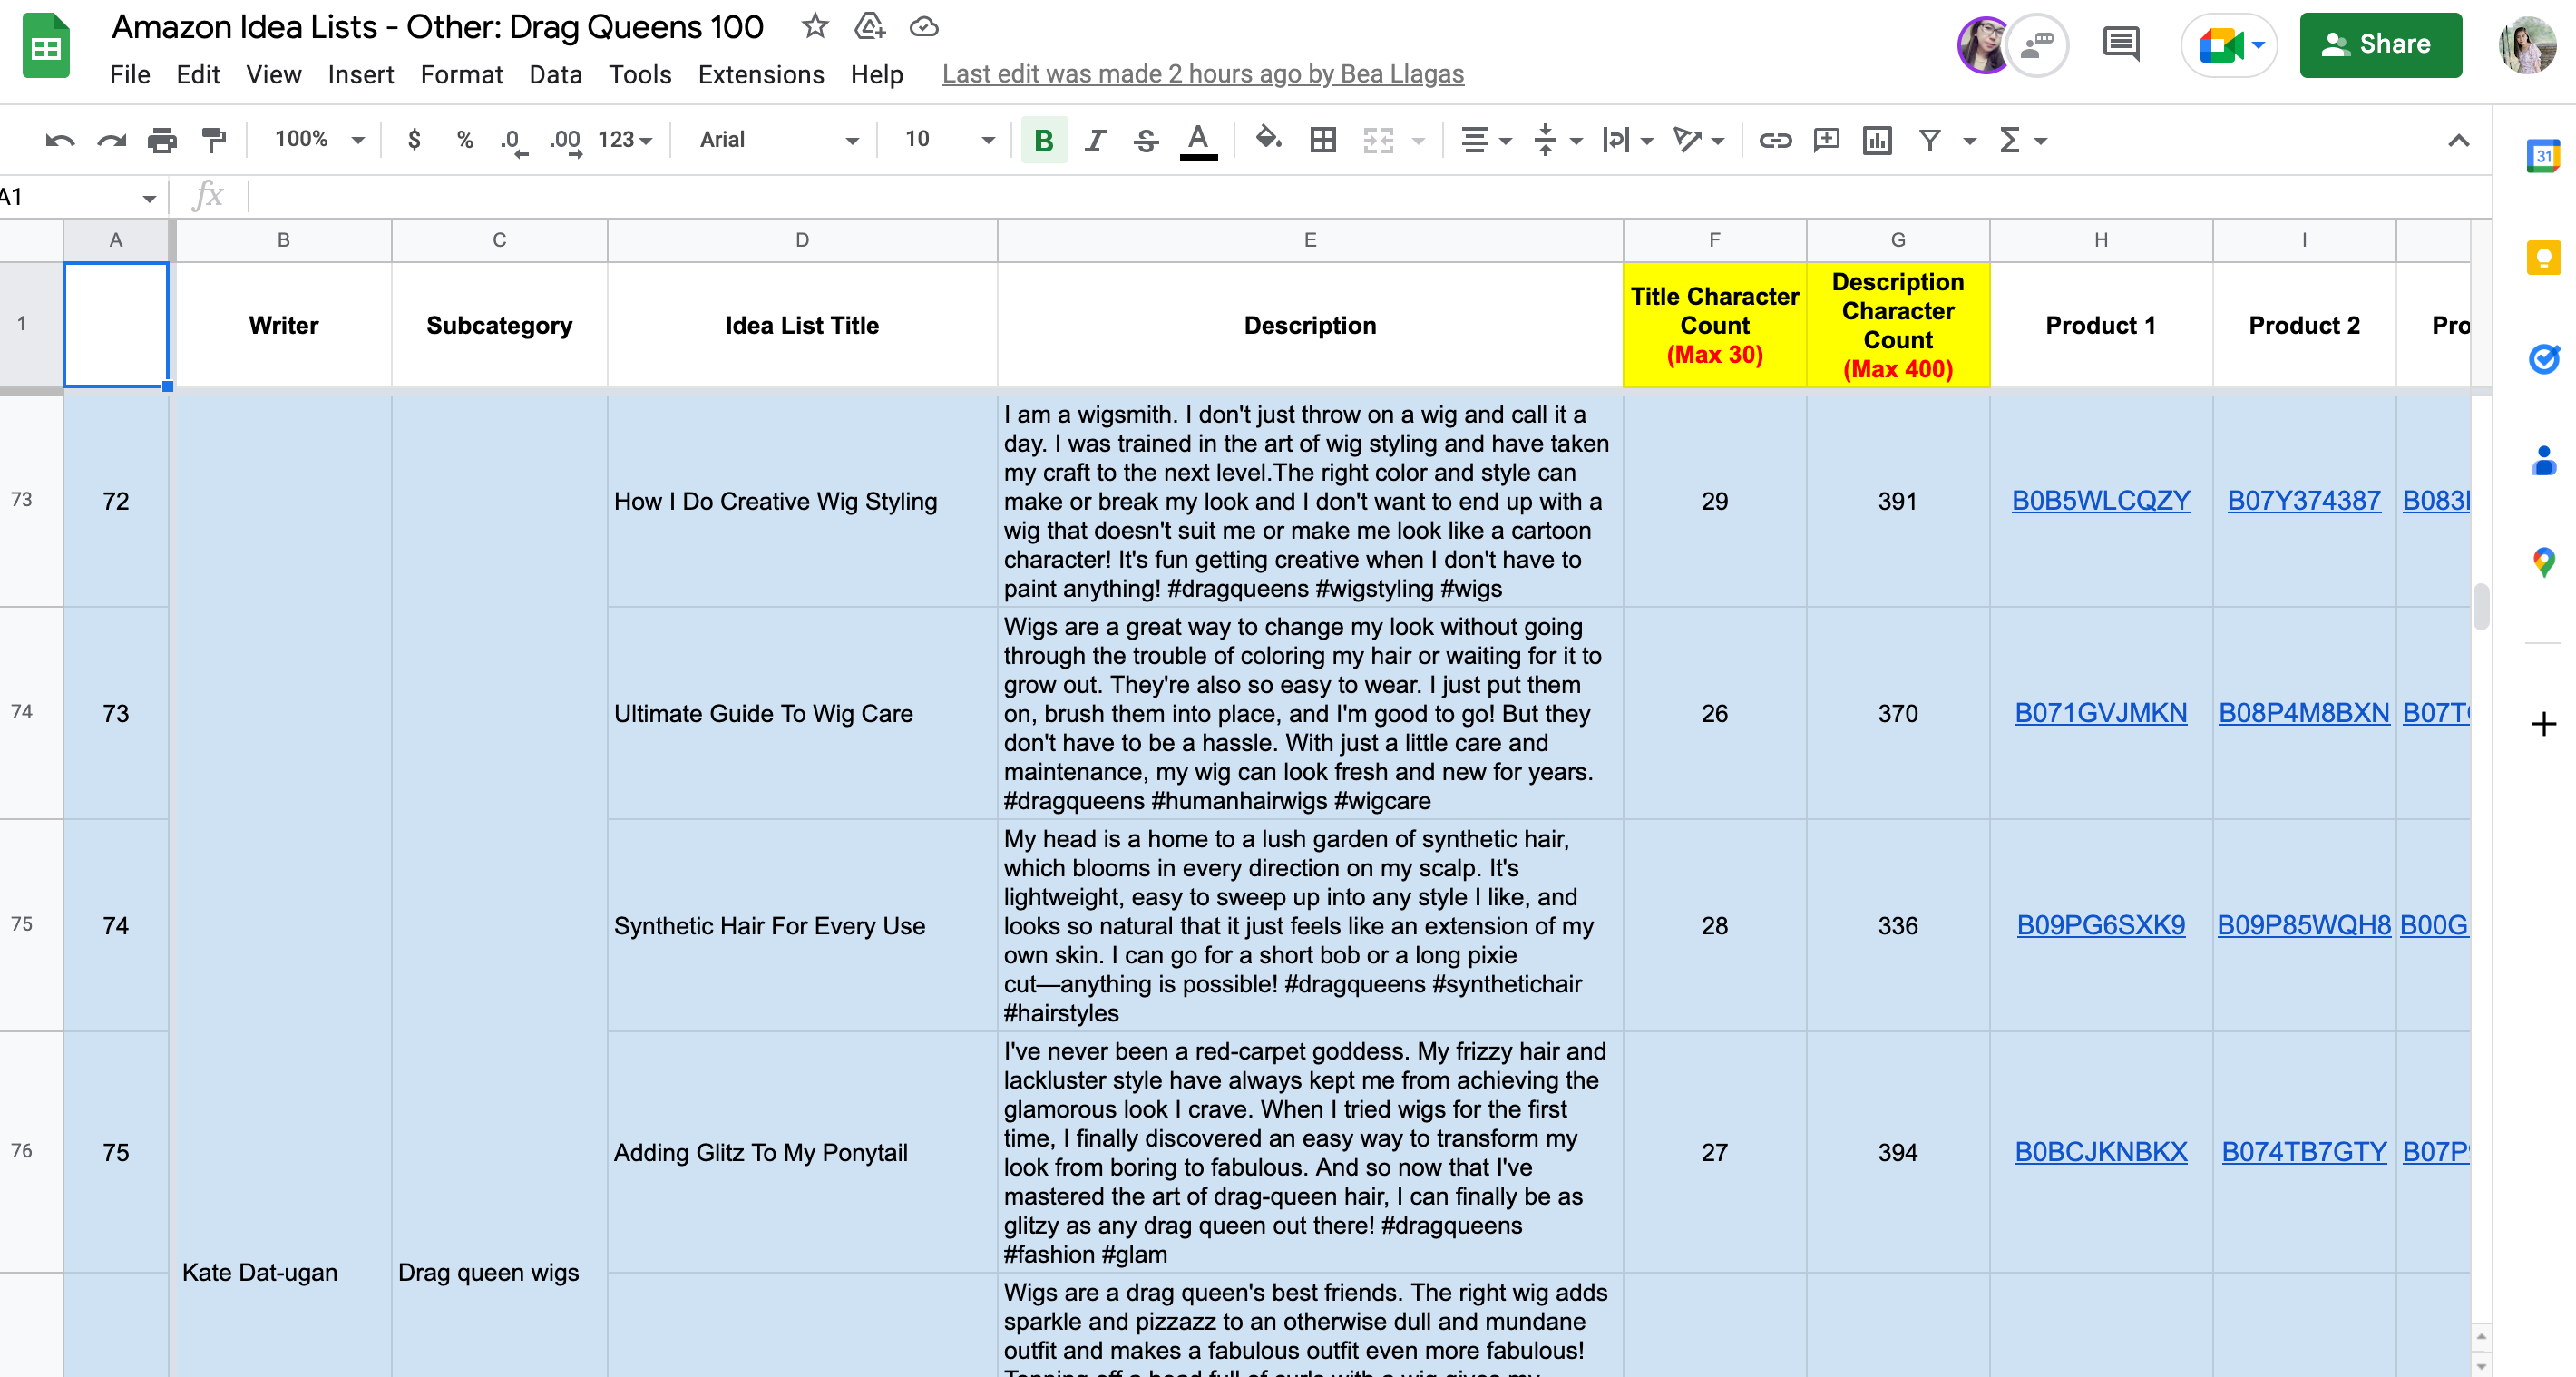Image resolution: width=2576 pixels, height=1377 pixels.
Task: Click the Redo icon
Action: pos(111,140)
